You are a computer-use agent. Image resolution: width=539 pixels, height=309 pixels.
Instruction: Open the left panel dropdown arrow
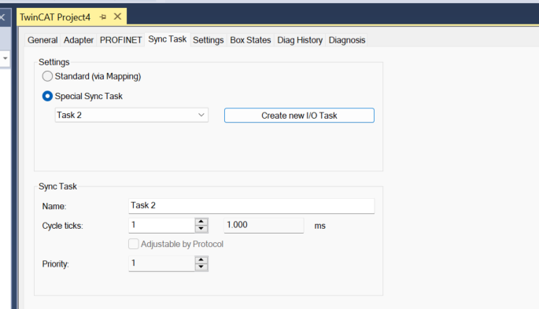click(x=5, y=58)
